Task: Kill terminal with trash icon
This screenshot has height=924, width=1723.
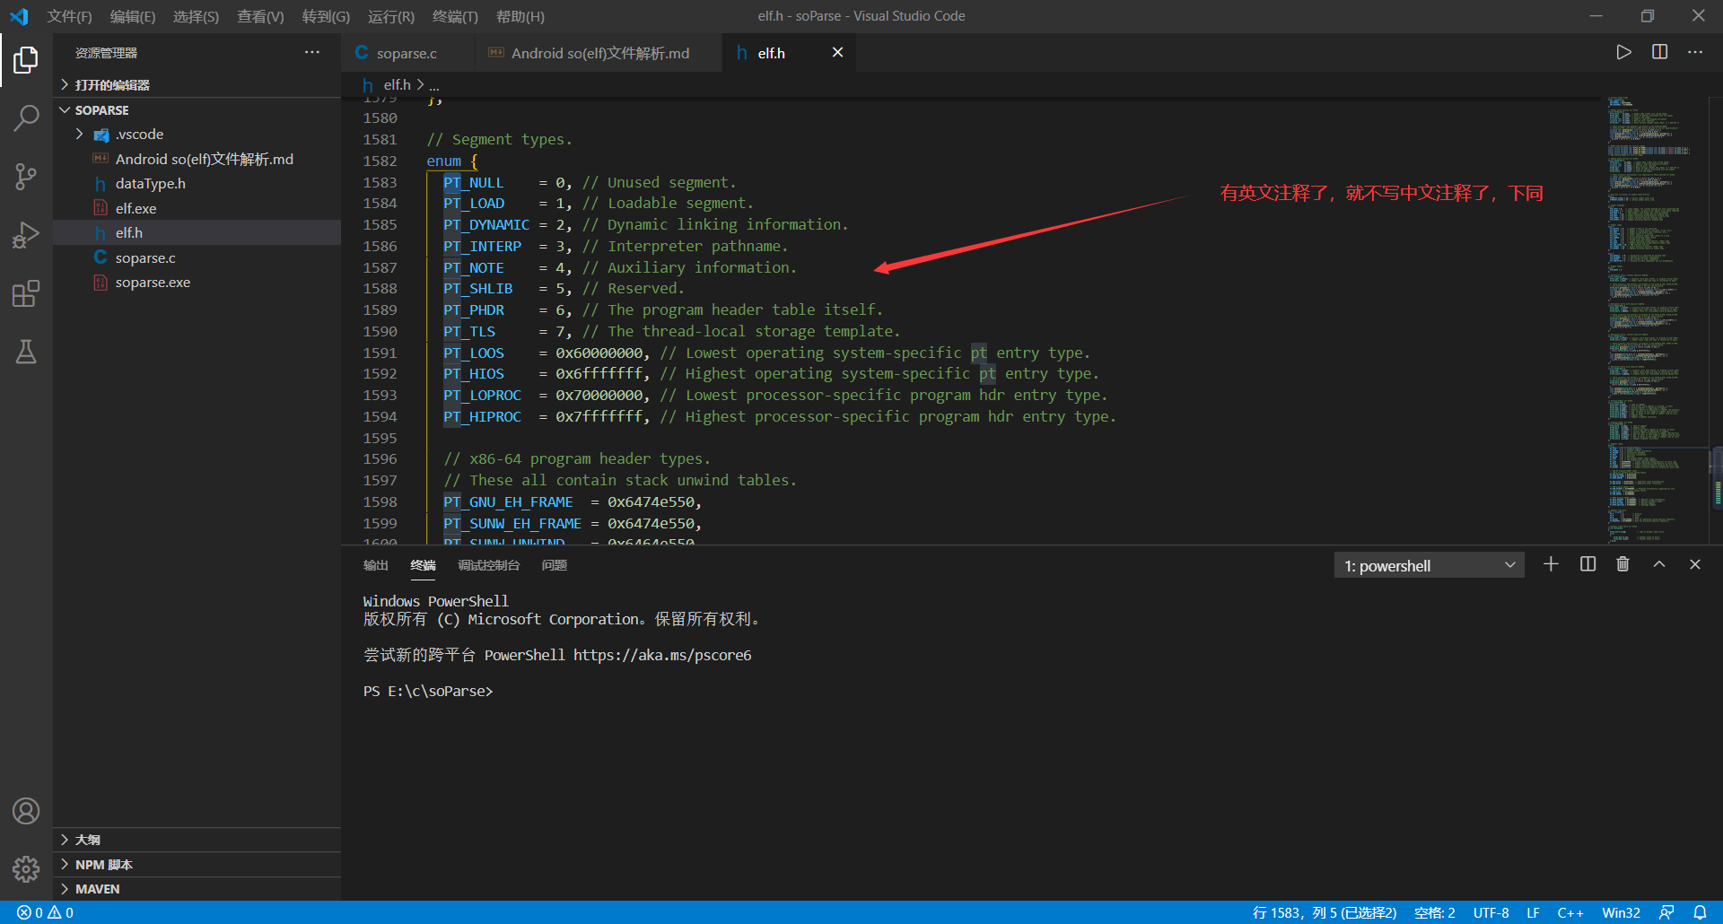Action: (1622, 564)
